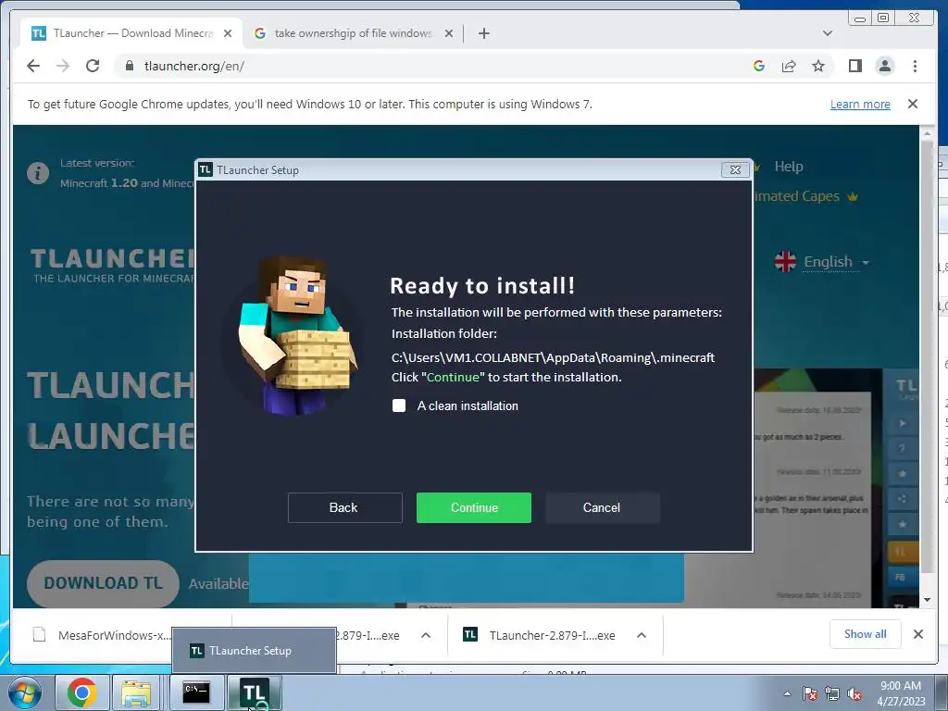Bookmark this page with the star icon
The image size is (948, 711).
pos(818,66)
